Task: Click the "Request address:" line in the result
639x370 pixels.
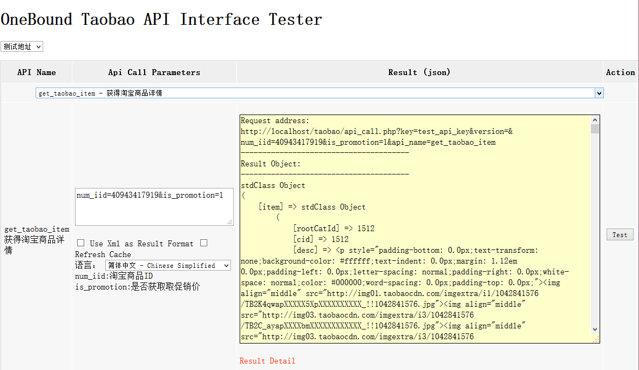Action: click(275, 121)
